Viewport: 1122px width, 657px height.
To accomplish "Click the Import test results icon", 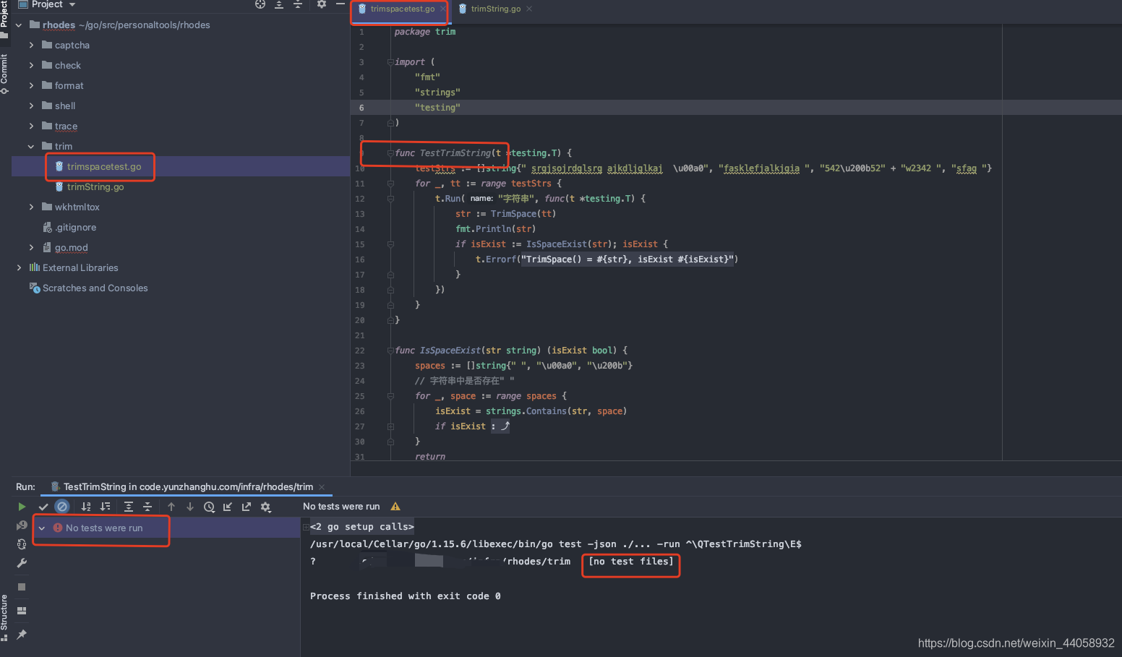I will [228, 506].
